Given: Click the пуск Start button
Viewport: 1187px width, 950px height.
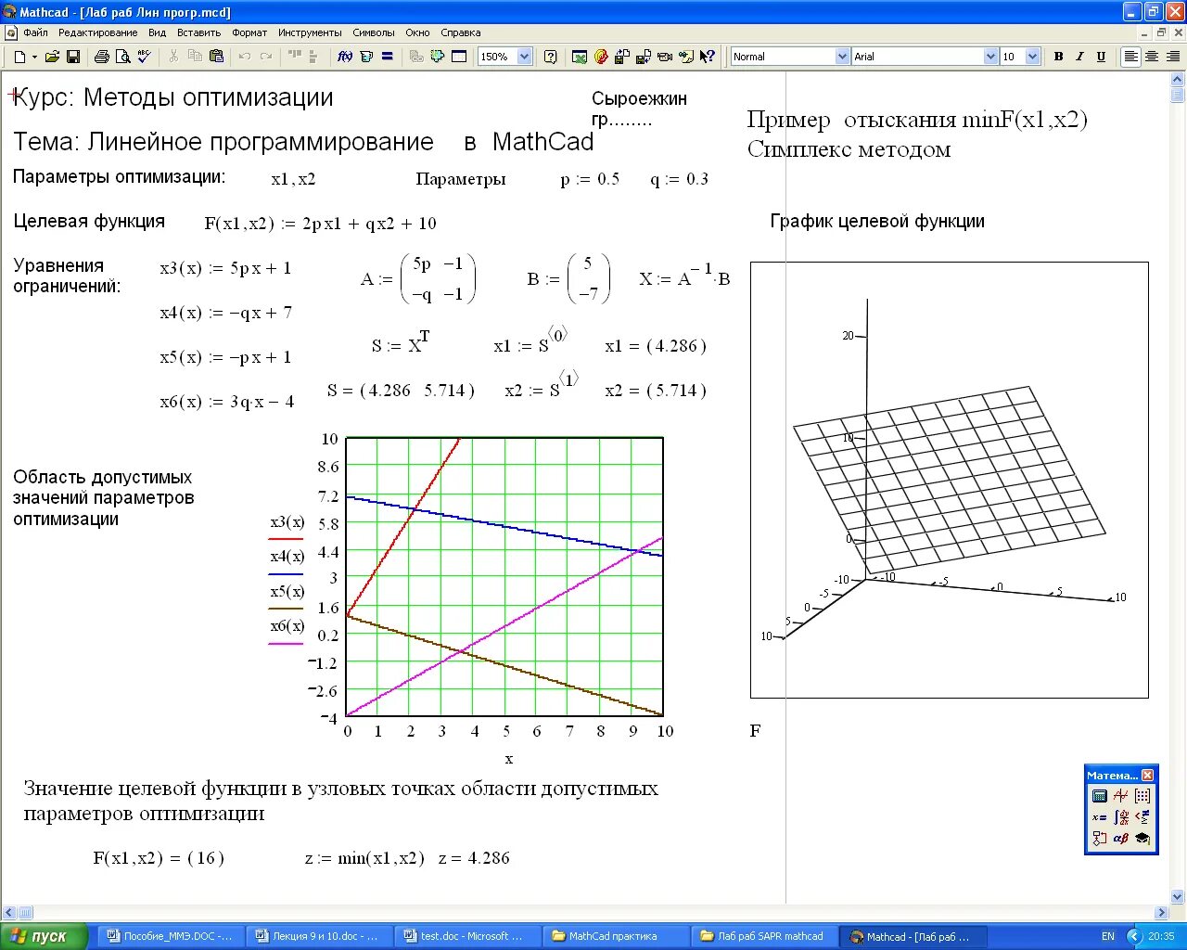Looking at the screenshot, I should pos(44,936).
